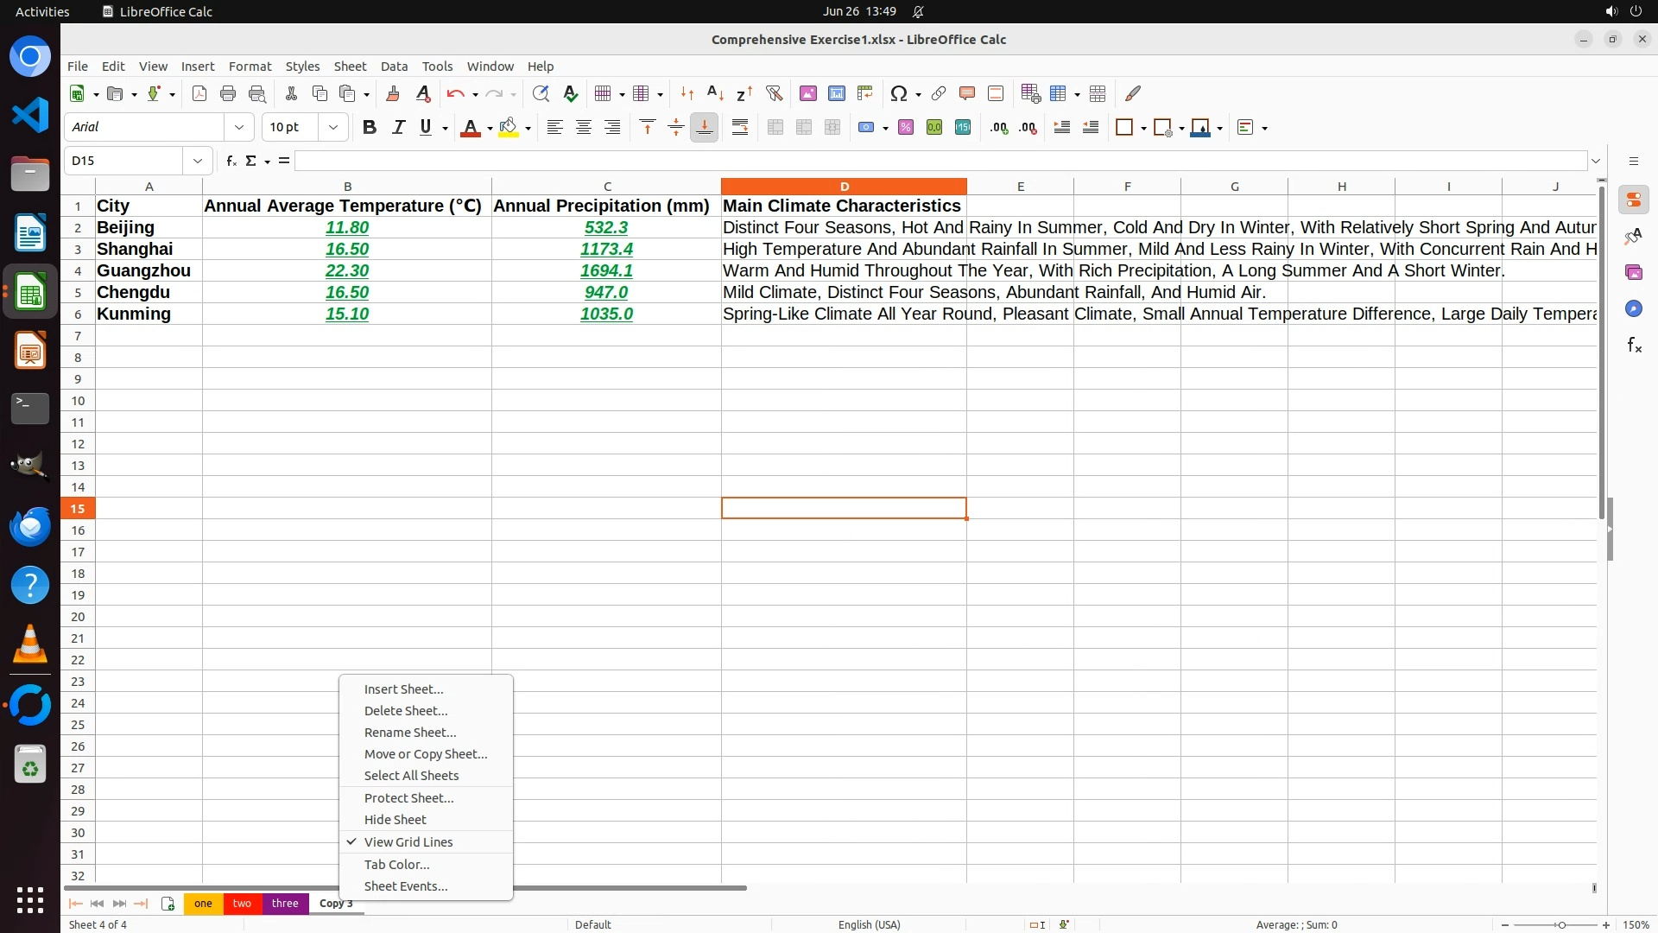
Task: Toggle Bold formatting button
Action: pos(370,128)
